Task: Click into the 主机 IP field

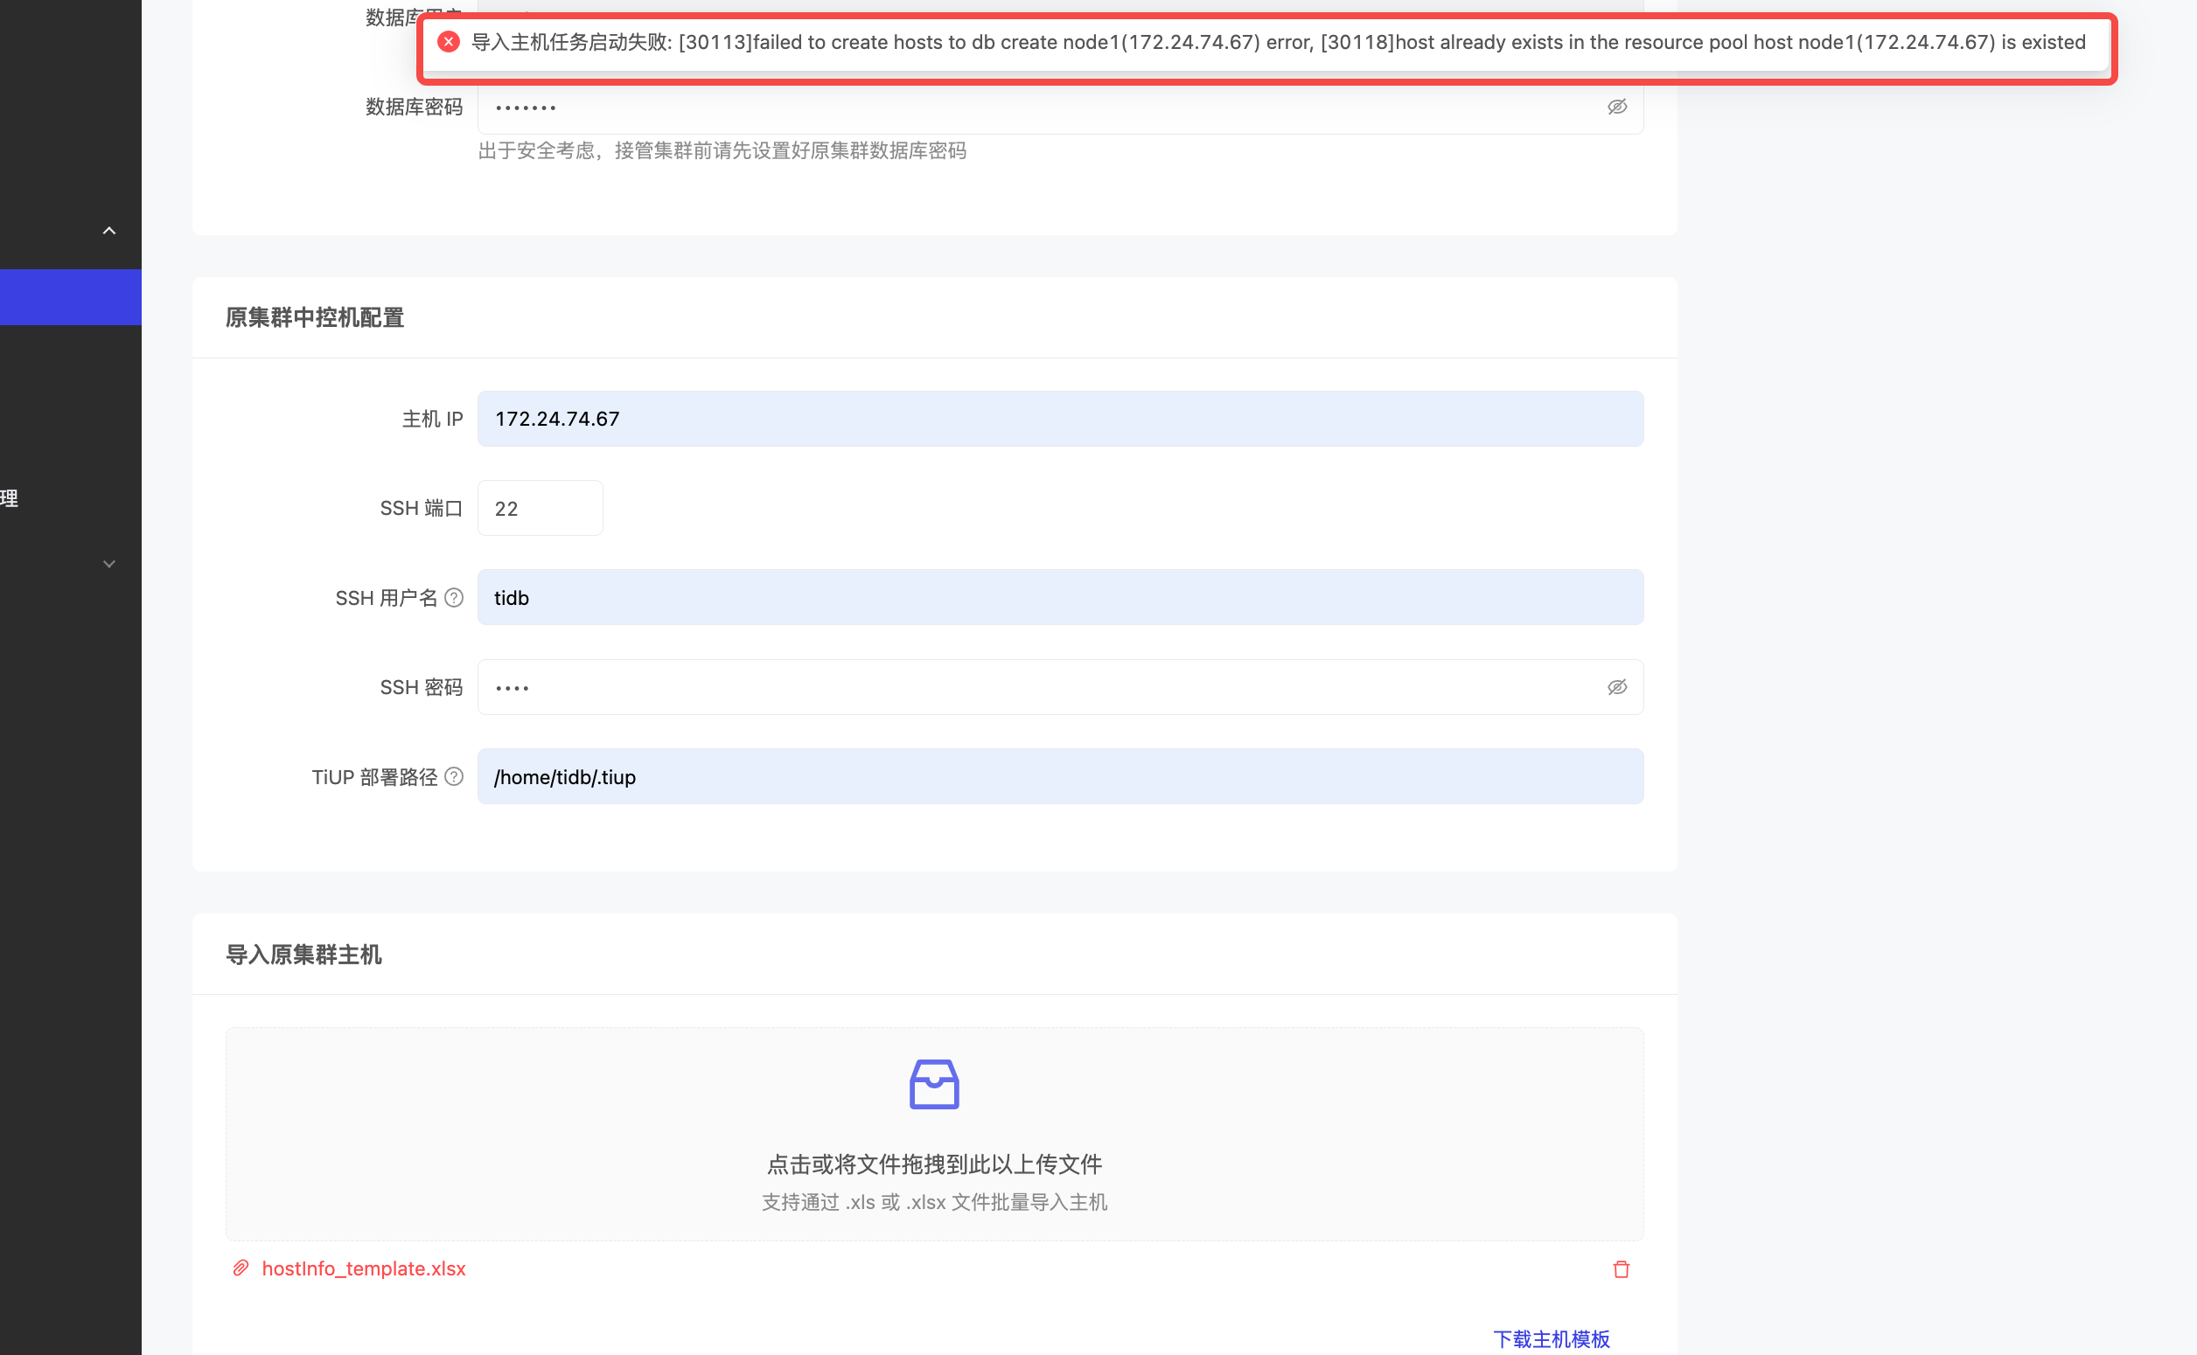Action: pyautogui.click(x=1059, y=419)
